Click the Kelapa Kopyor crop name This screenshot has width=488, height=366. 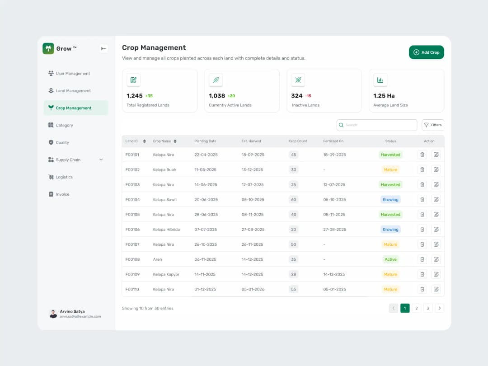166,274
